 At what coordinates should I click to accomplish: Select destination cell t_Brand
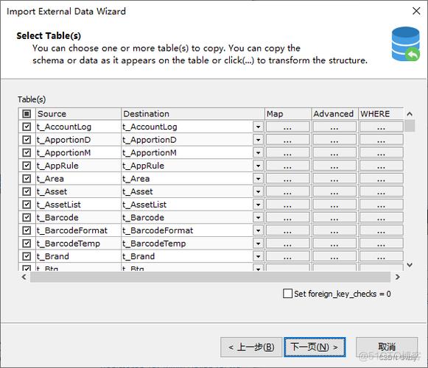click(x=187, y=256)
